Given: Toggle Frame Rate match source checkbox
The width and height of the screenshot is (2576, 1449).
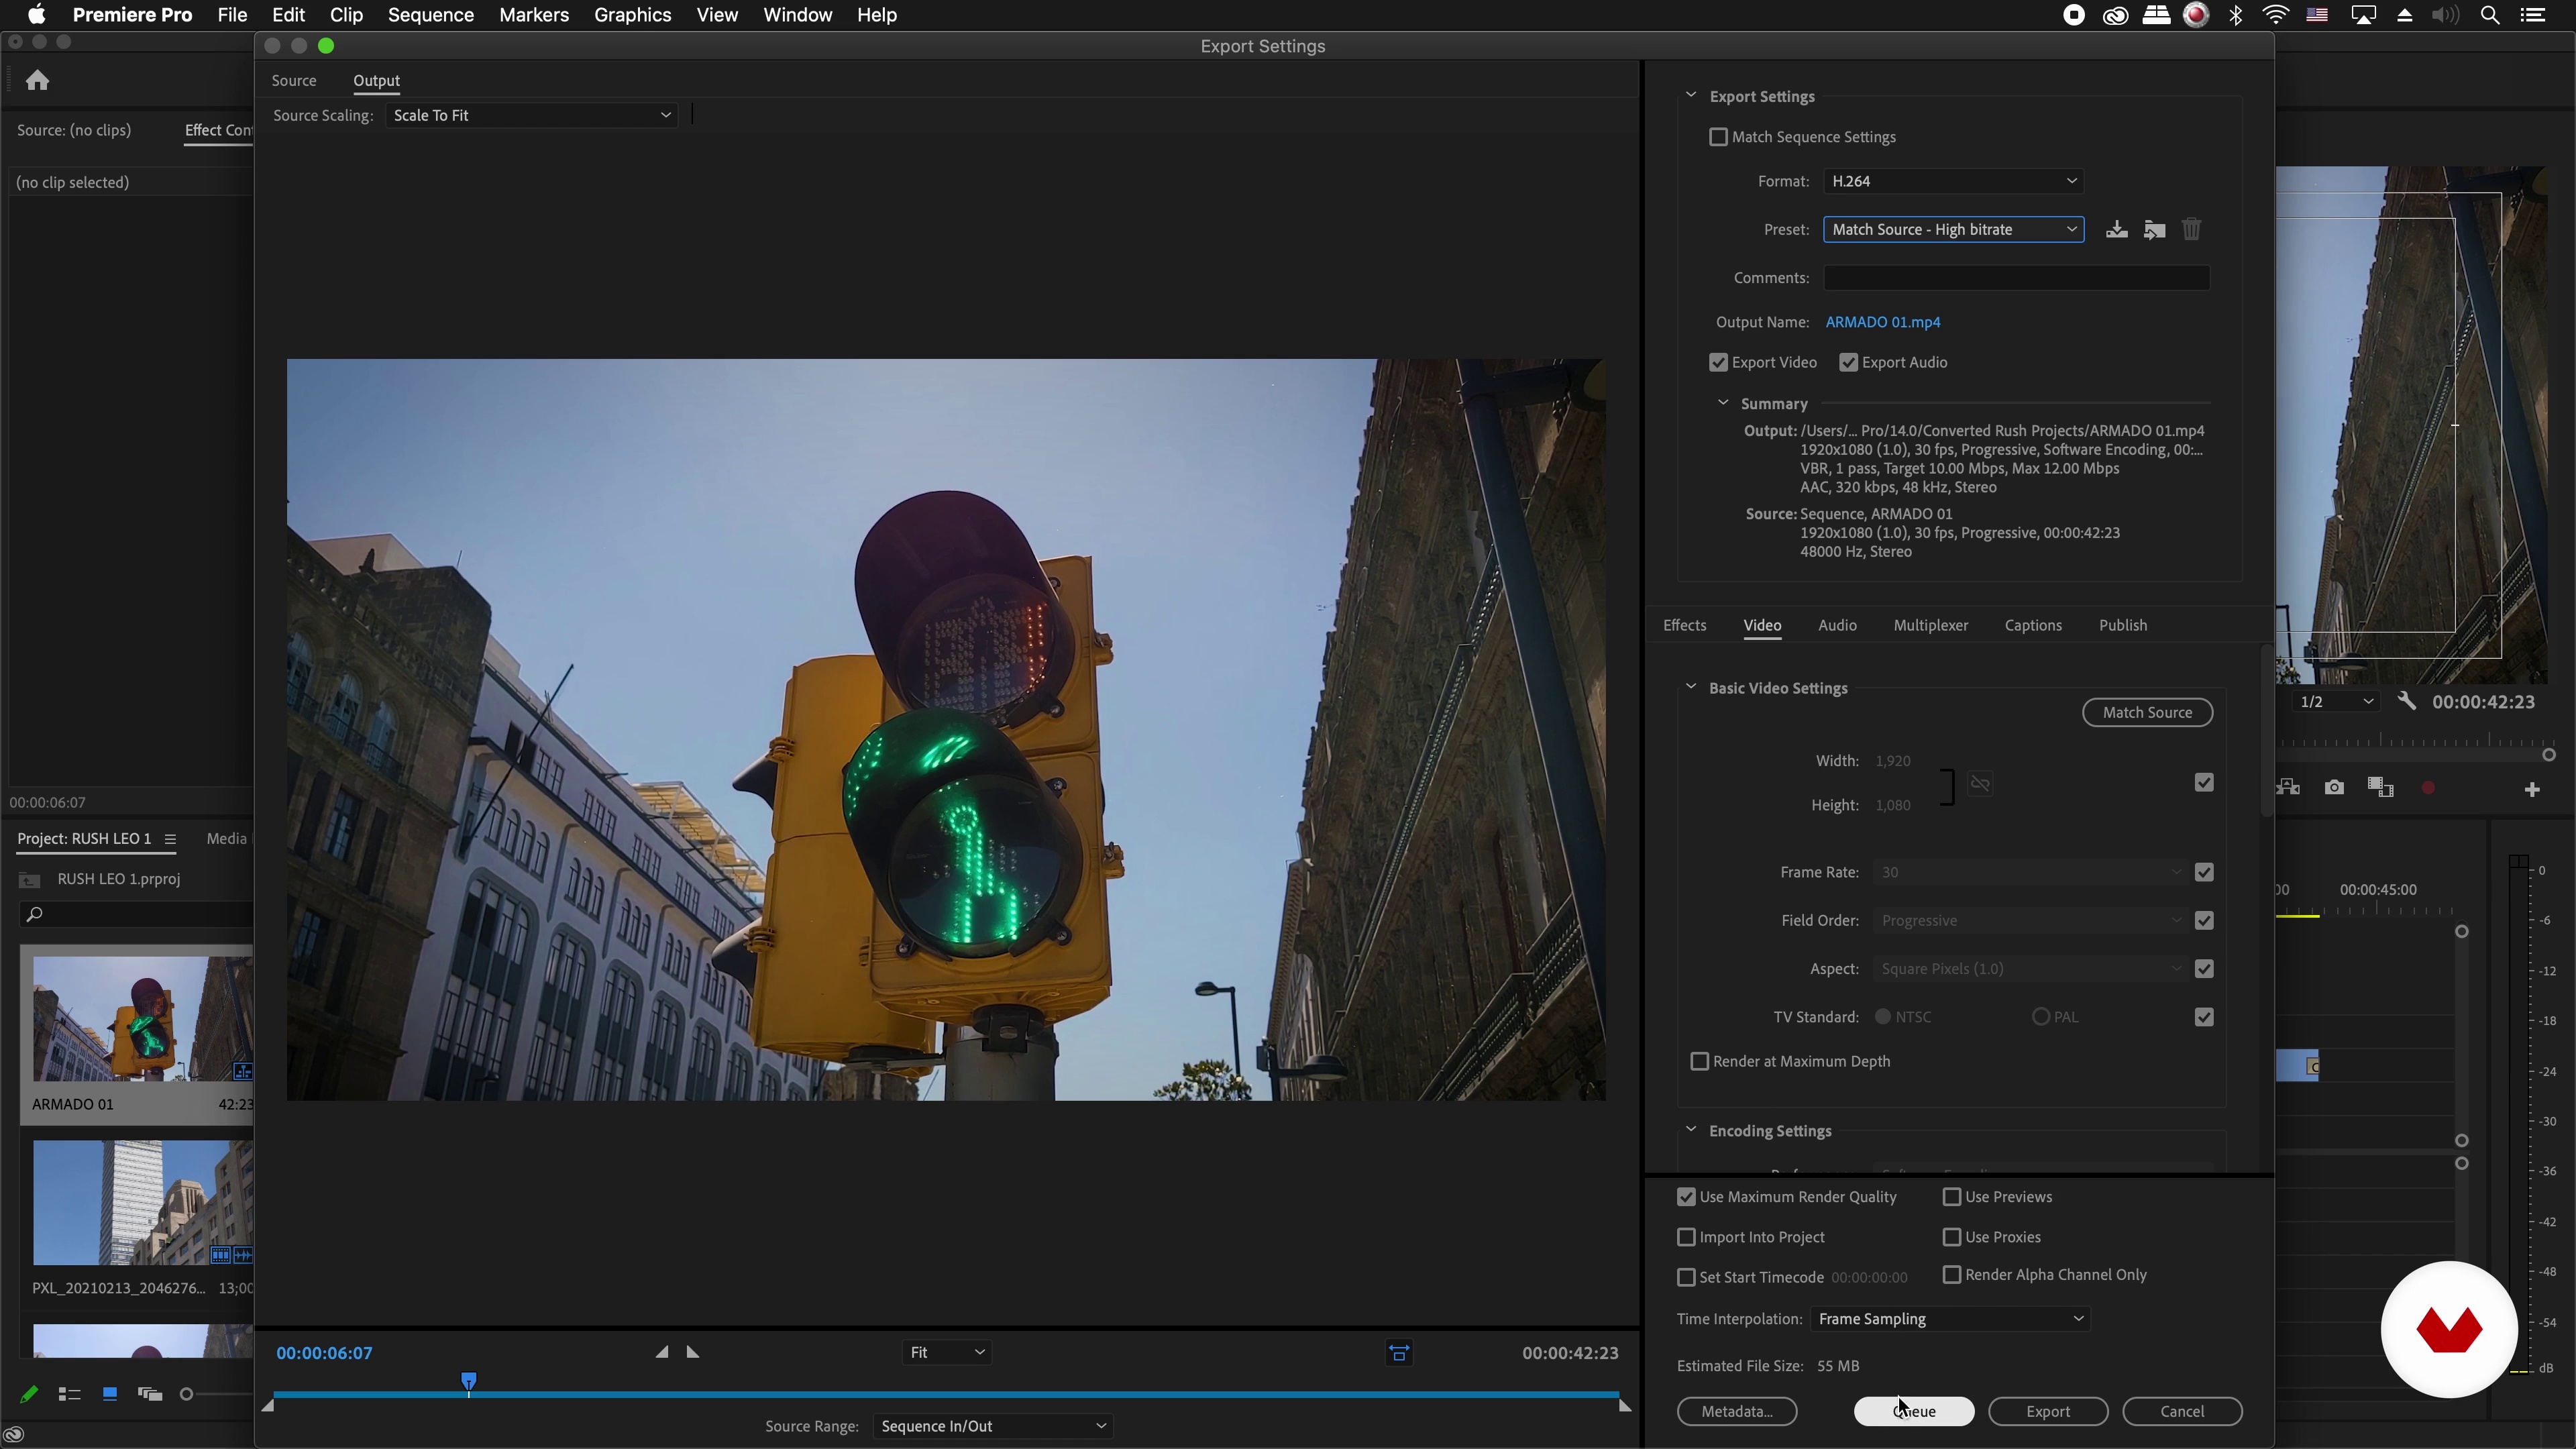Looking at the screenshot, I should point(2204,872).
